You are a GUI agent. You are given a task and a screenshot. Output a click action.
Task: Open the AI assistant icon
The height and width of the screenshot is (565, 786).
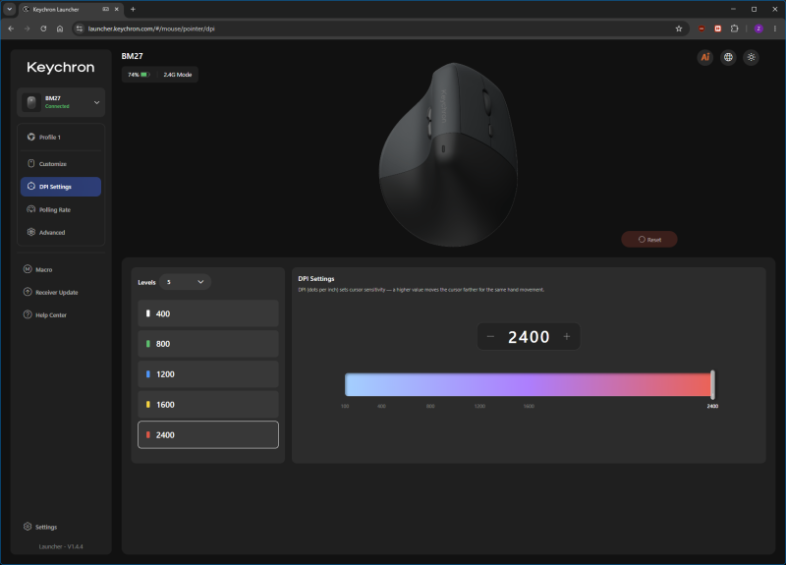[x=705, y=57]
